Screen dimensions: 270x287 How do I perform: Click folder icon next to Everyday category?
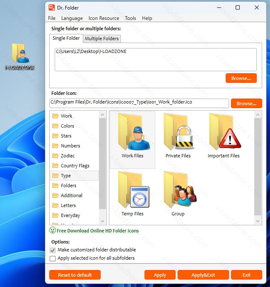point(55,215)
